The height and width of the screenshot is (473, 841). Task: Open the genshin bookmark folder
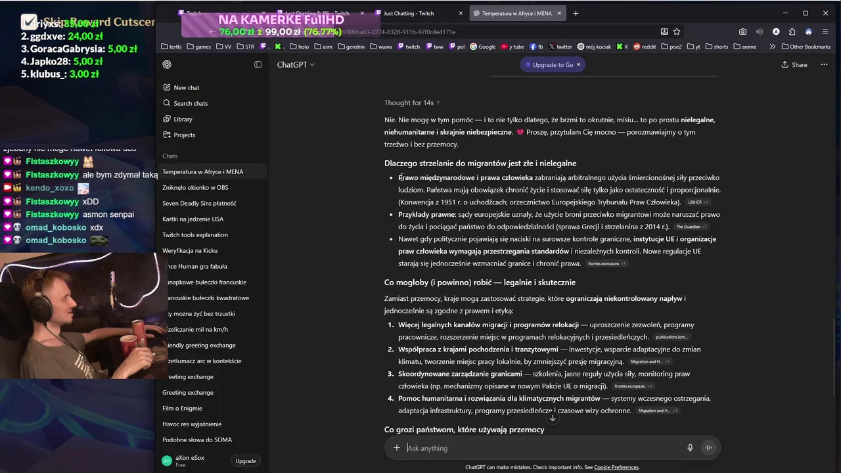point(352,47)
